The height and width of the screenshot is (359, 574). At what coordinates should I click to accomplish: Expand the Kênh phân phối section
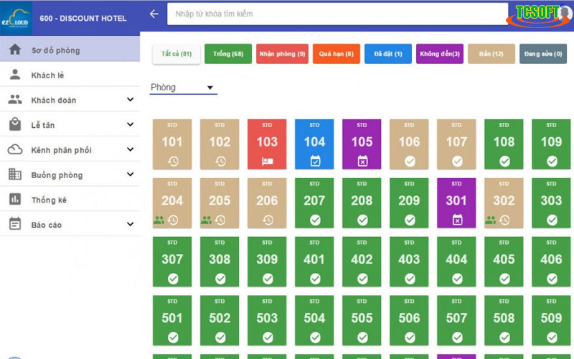(x=130, y=150)
